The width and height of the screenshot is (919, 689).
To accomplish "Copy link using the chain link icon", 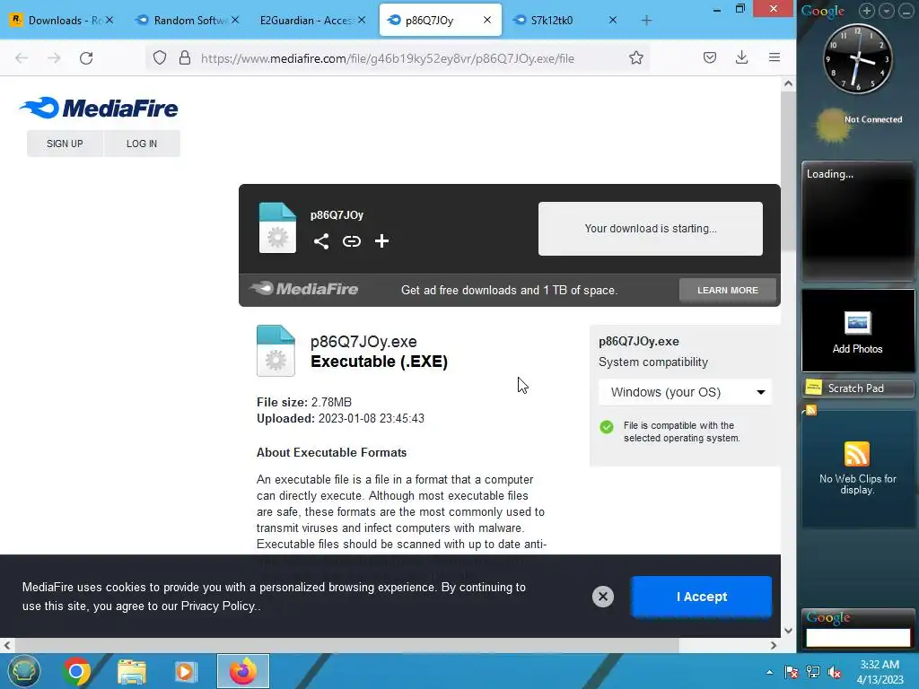I will (352, 240).
